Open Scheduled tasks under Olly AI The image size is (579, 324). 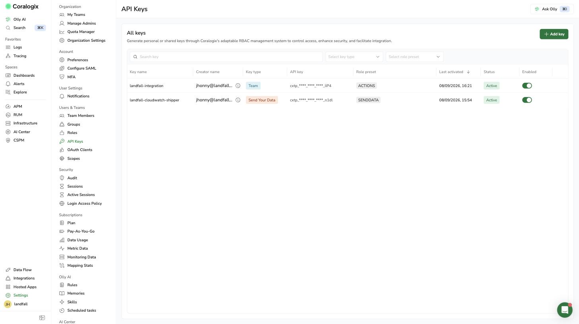click(78, 310)
